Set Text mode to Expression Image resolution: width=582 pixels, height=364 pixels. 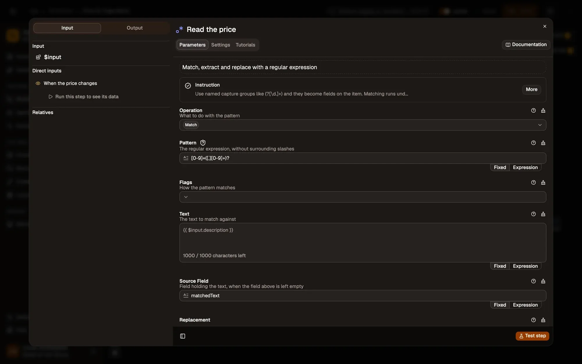(525, 266)
